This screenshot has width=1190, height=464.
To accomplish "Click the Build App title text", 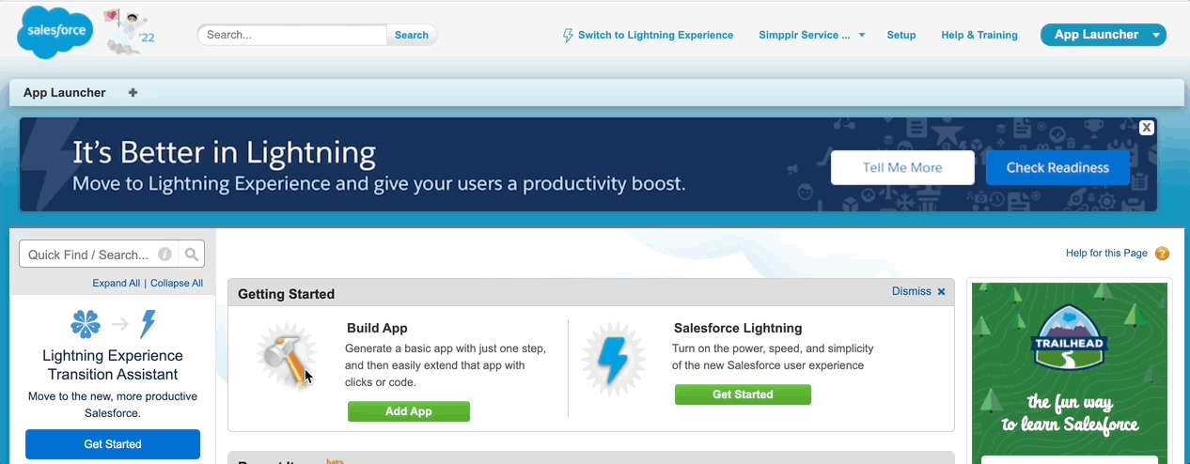I will click(377, 328).
